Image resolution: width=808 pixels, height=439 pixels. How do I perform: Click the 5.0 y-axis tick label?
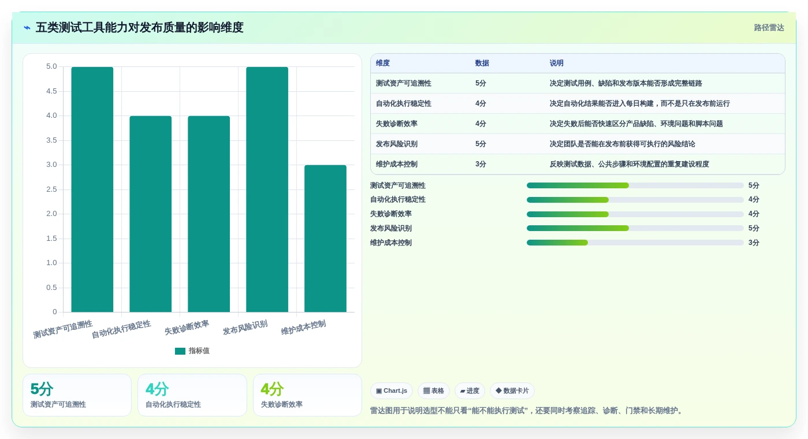click(x=51, y=66)
